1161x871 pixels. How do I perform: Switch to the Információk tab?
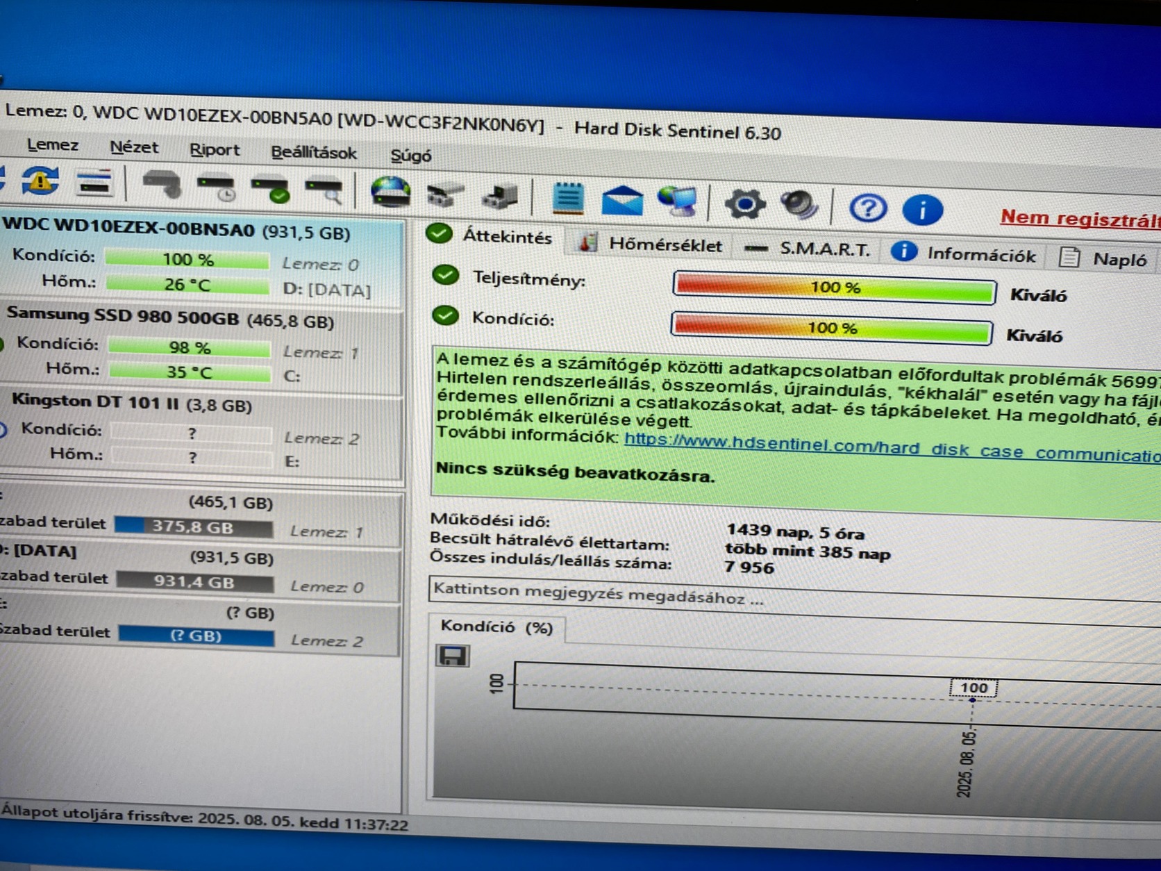click(964, 254)
